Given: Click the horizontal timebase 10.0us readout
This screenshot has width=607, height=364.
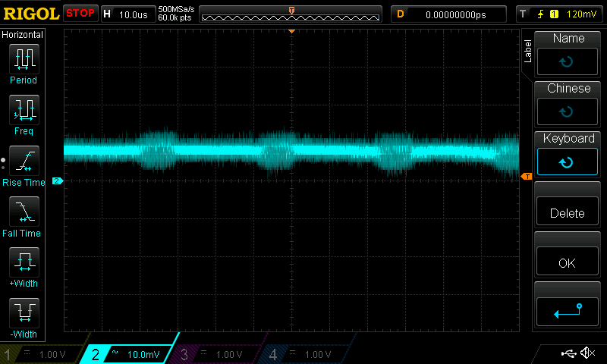Looking at the screenshot, I should point(134,14).
